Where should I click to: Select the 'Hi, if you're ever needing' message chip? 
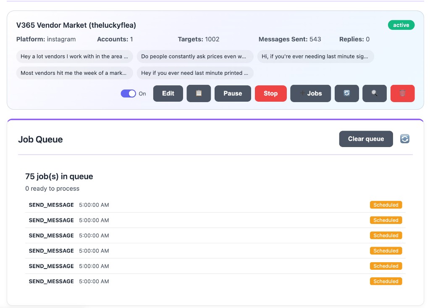315,56
